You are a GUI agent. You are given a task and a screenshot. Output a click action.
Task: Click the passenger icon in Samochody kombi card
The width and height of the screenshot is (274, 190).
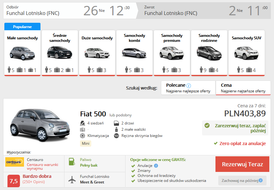tap(127, 70)
